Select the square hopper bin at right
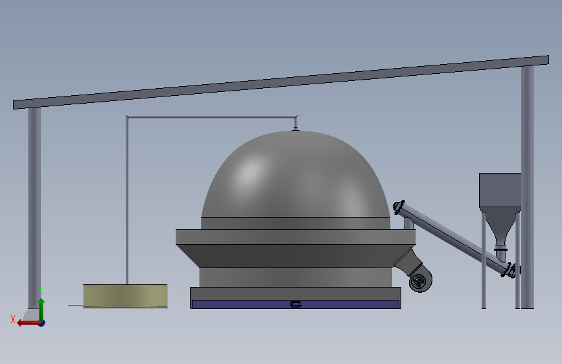Screen dimensions: 562x364 click(x=500, y=190)
